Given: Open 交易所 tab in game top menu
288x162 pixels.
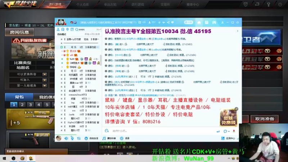Looking at the screenshot, I should [x=165, y=4].
